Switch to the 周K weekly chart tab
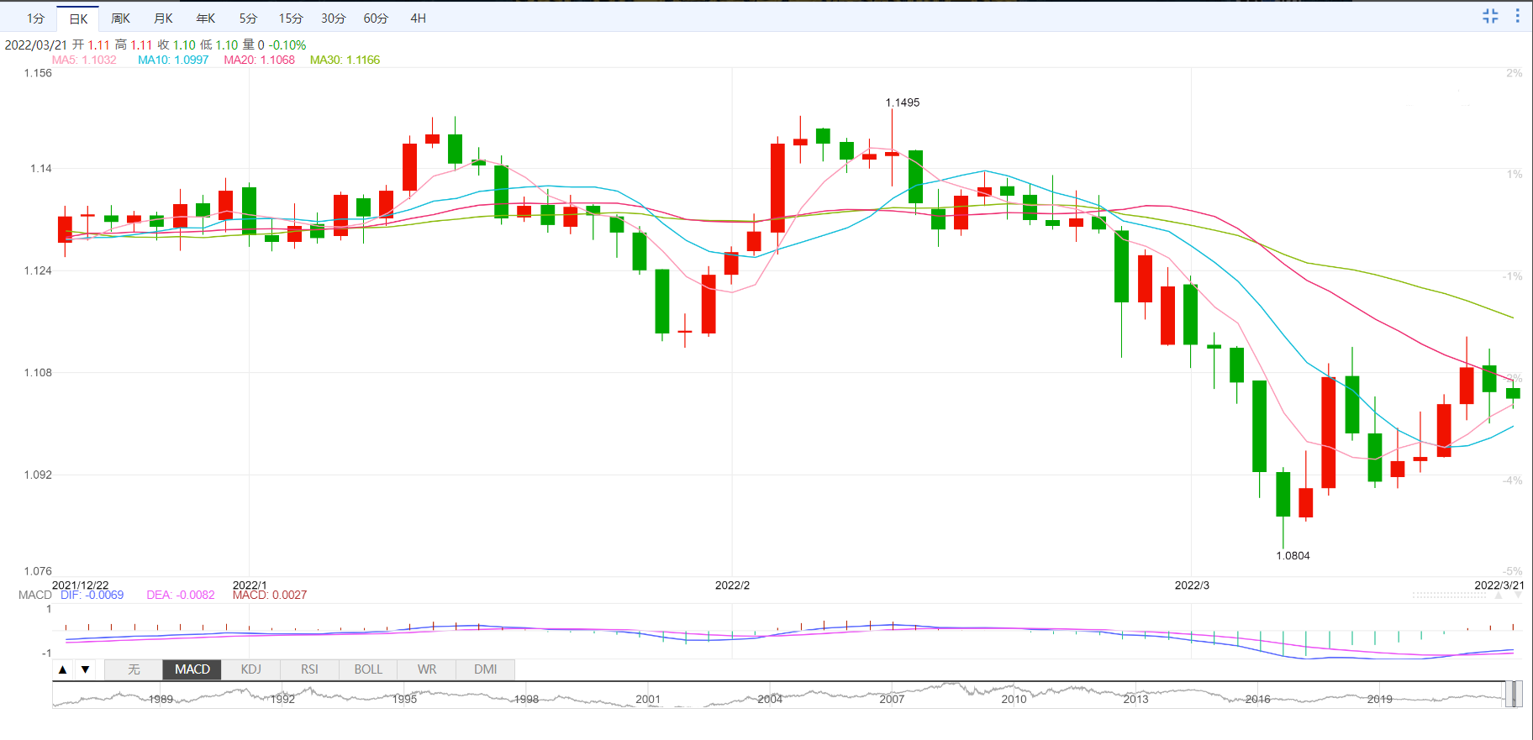Screen dimensions: 1533x740 (120, 18)
